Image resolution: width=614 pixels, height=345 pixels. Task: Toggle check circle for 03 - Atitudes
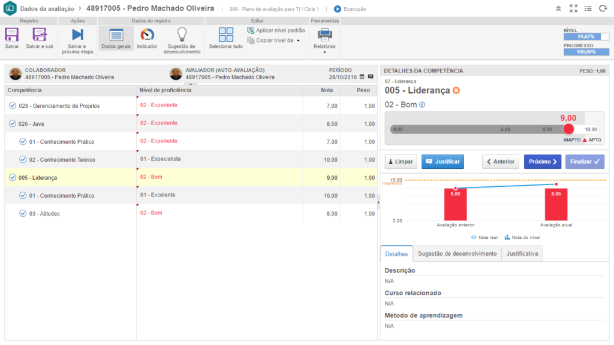click(x=23, y=213)
